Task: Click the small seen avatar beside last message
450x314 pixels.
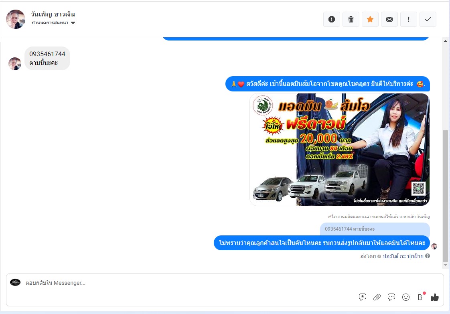Action: 434,246
